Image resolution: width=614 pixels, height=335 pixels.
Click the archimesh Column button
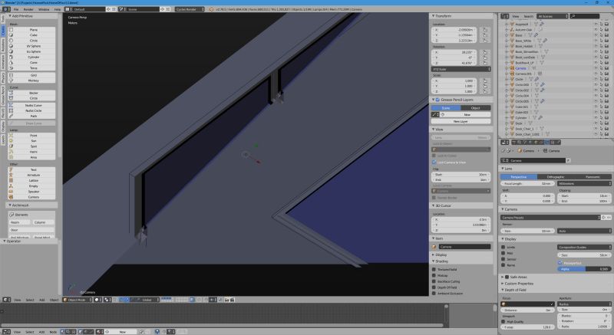[x=43, y=222]
